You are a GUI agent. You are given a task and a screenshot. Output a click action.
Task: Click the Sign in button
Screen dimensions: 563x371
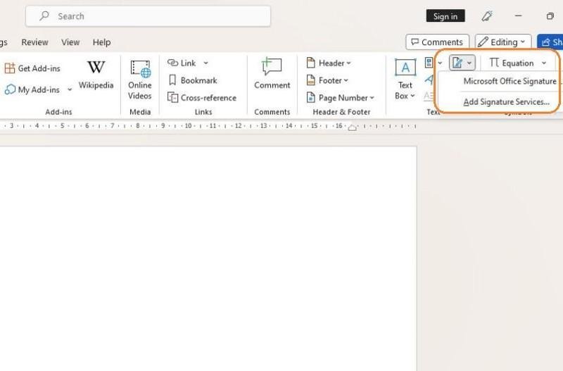[x=445, y=16]
